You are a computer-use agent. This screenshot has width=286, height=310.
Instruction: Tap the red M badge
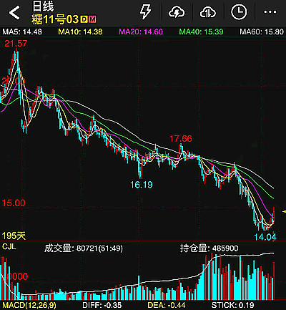tap(92, 19)
